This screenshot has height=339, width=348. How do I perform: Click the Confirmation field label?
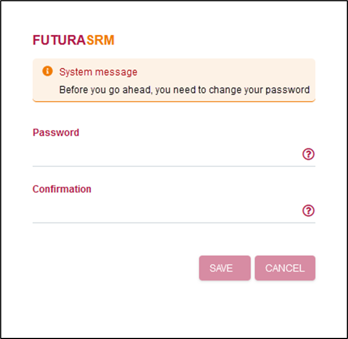(62, 189)
